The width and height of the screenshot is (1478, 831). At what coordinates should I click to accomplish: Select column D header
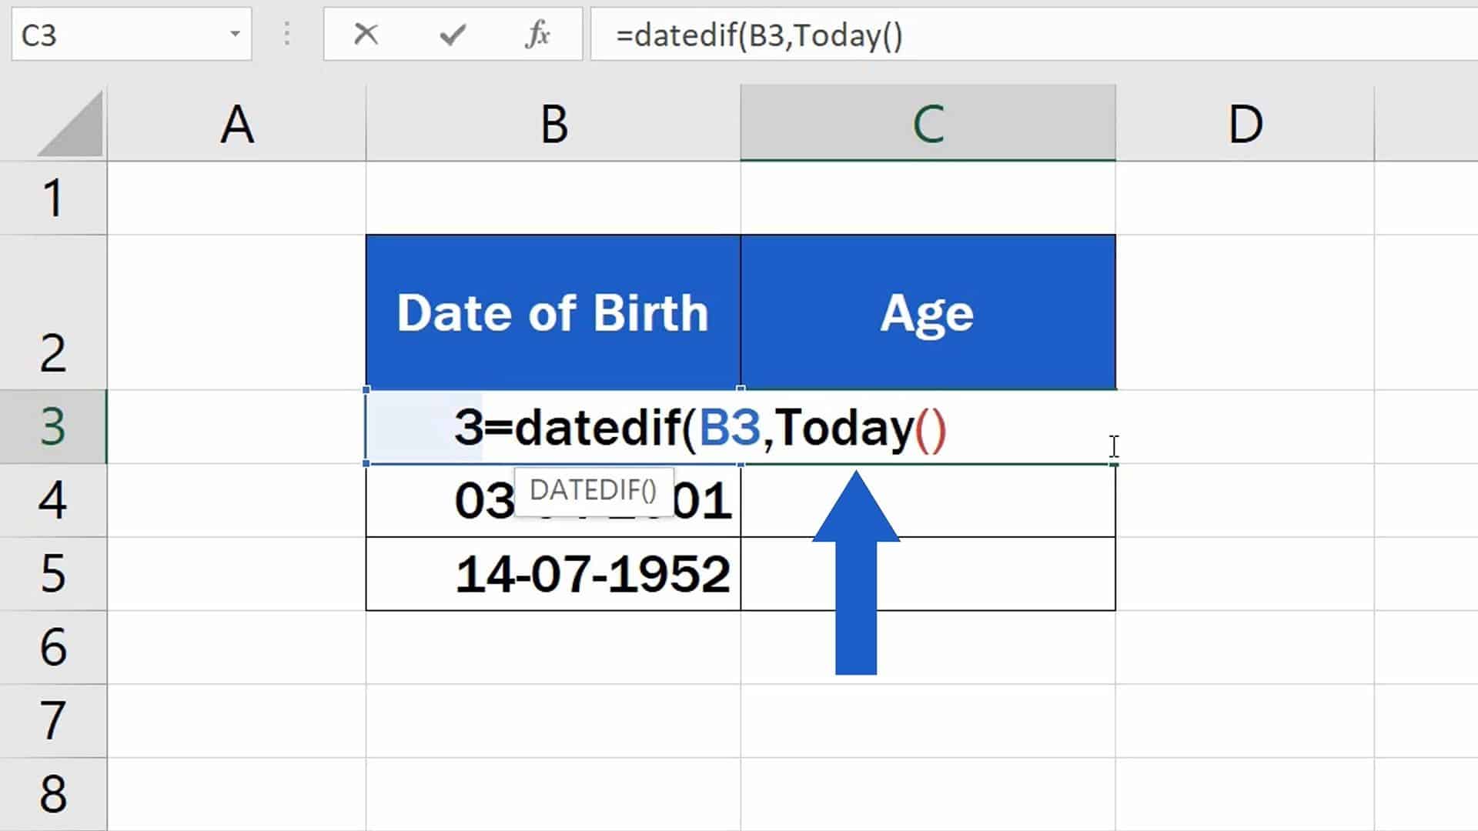[1245, 124]
